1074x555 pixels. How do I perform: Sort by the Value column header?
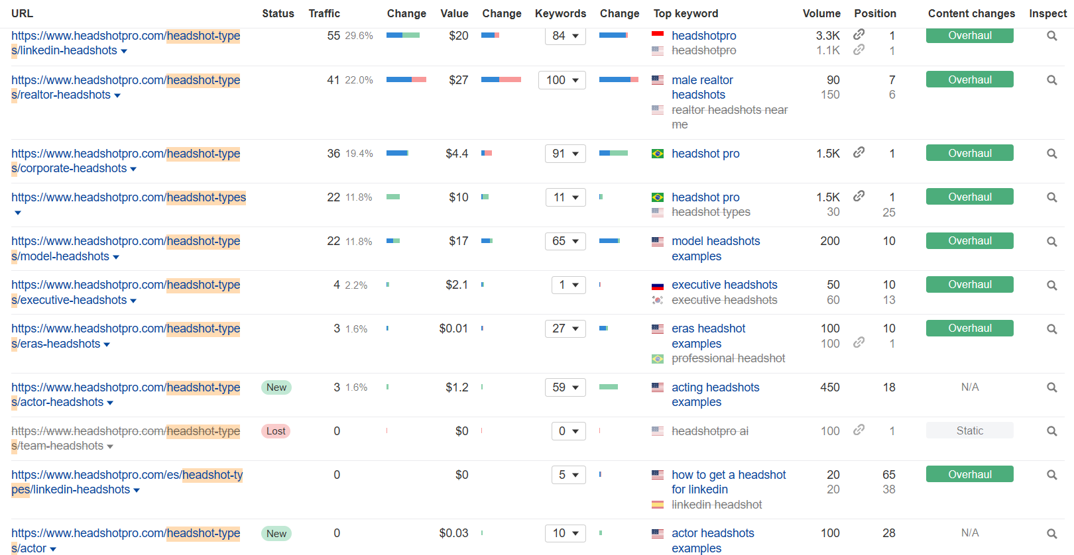coord(454,13)
